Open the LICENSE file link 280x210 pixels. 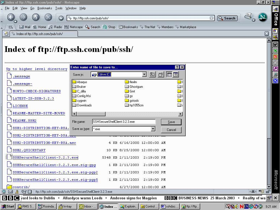coord(20,106)
